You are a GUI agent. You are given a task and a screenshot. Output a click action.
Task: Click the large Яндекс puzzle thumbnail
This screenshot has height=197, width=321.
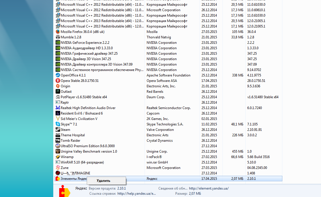click(x=64, y=191)
